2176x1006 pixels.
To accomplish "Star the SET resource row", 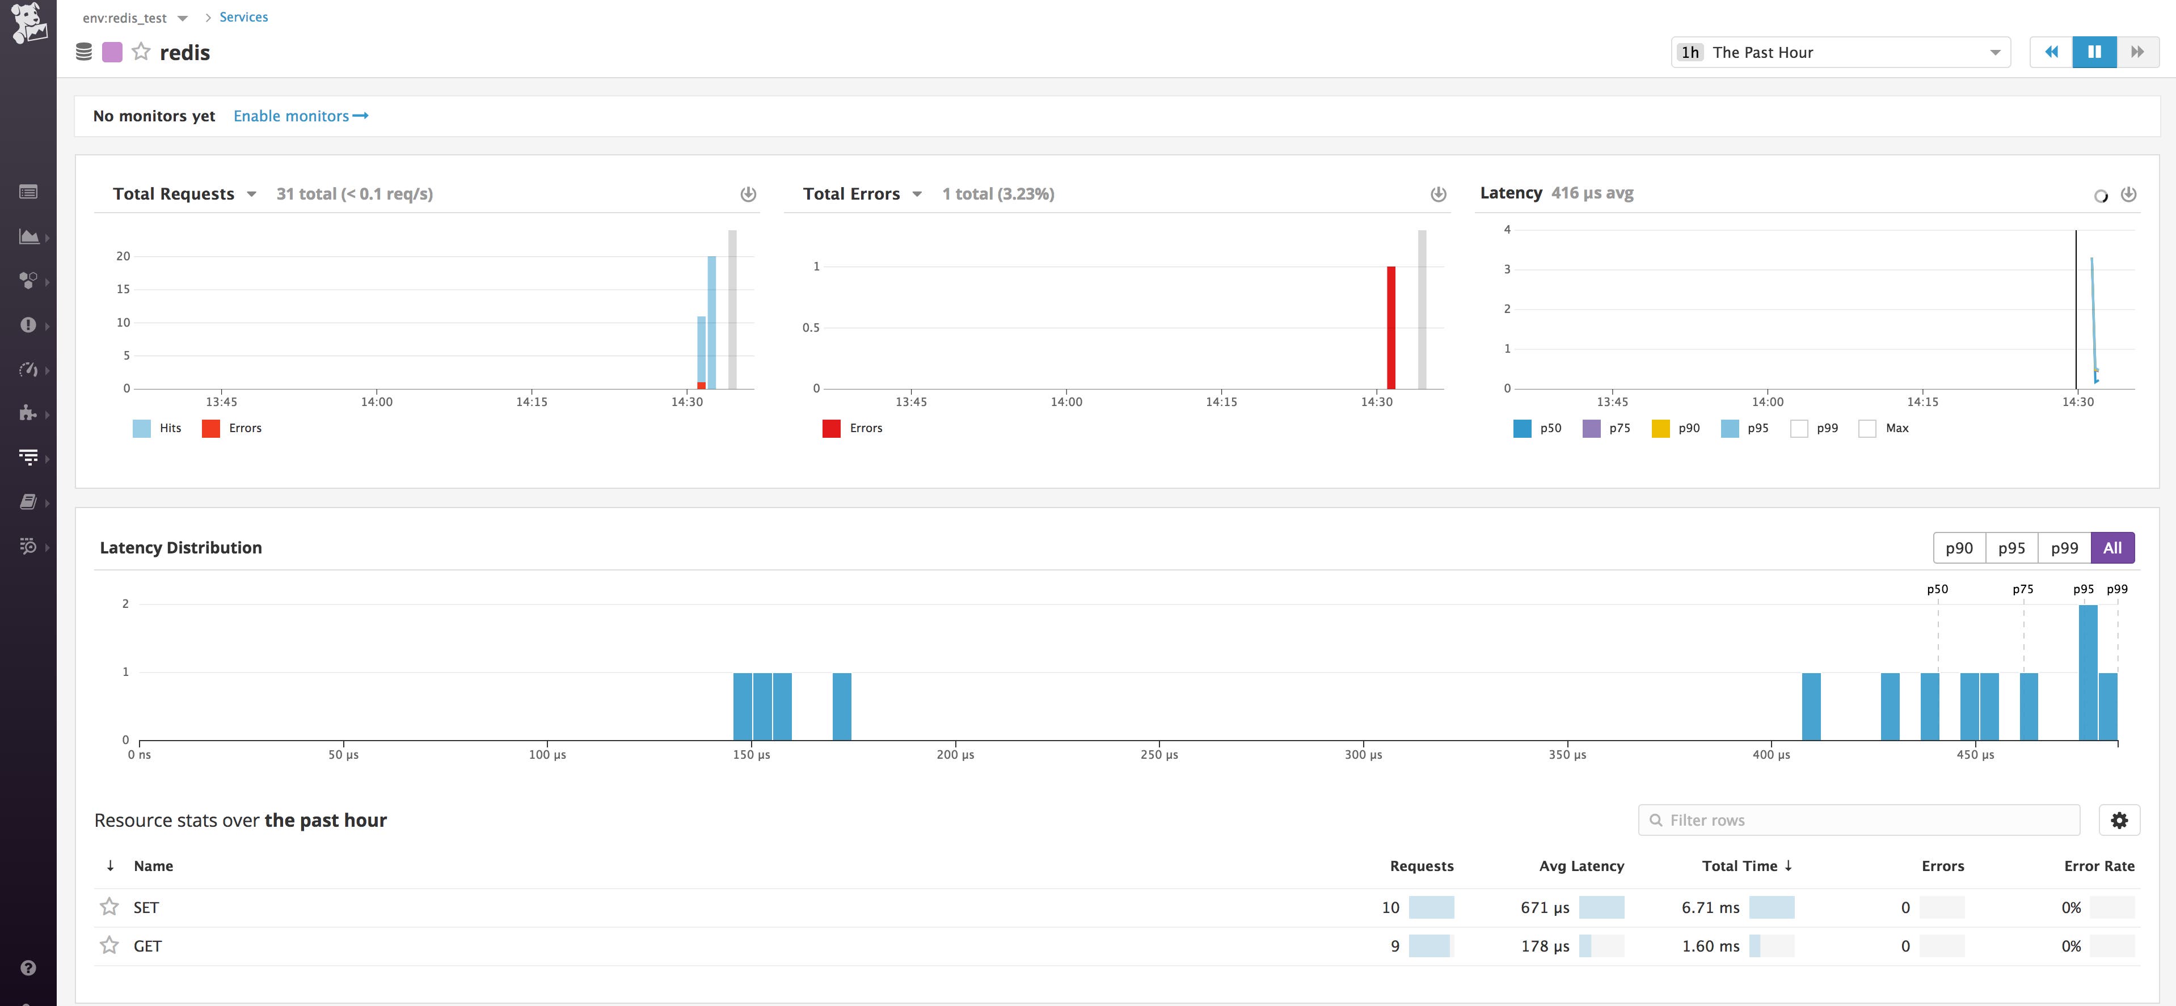I will click(109, 906).
